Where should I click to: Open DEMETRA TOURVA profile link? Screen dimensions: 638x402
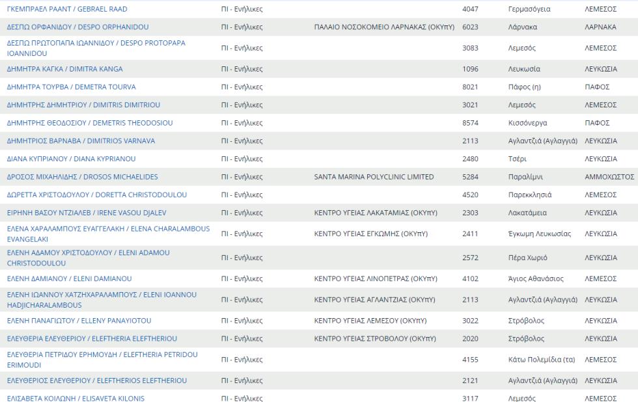coord(71,87)
